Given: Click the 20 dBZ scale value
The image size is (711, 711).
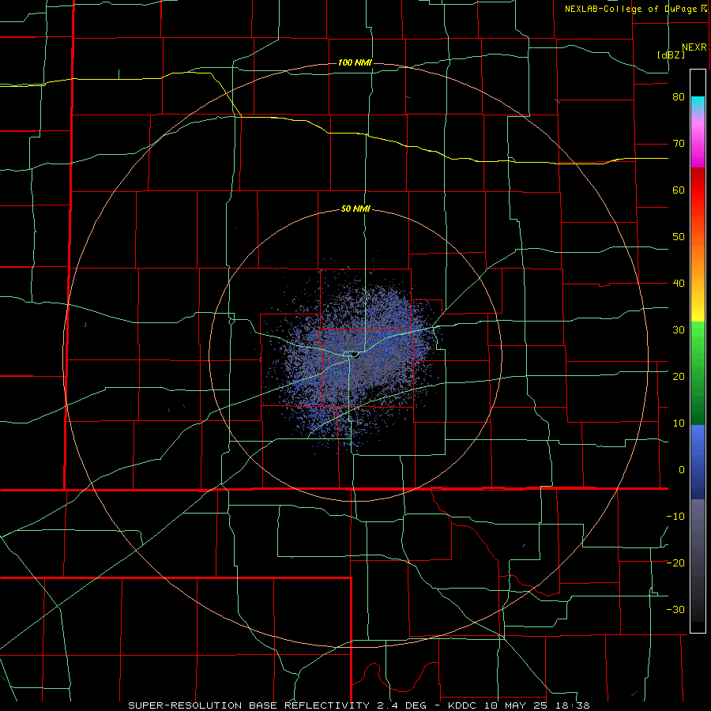Looking at the screenshot, I should [679, 376].
